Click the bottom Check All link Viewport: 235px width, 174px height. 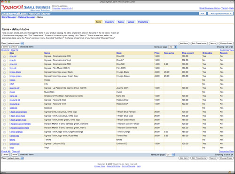point(6,151)
